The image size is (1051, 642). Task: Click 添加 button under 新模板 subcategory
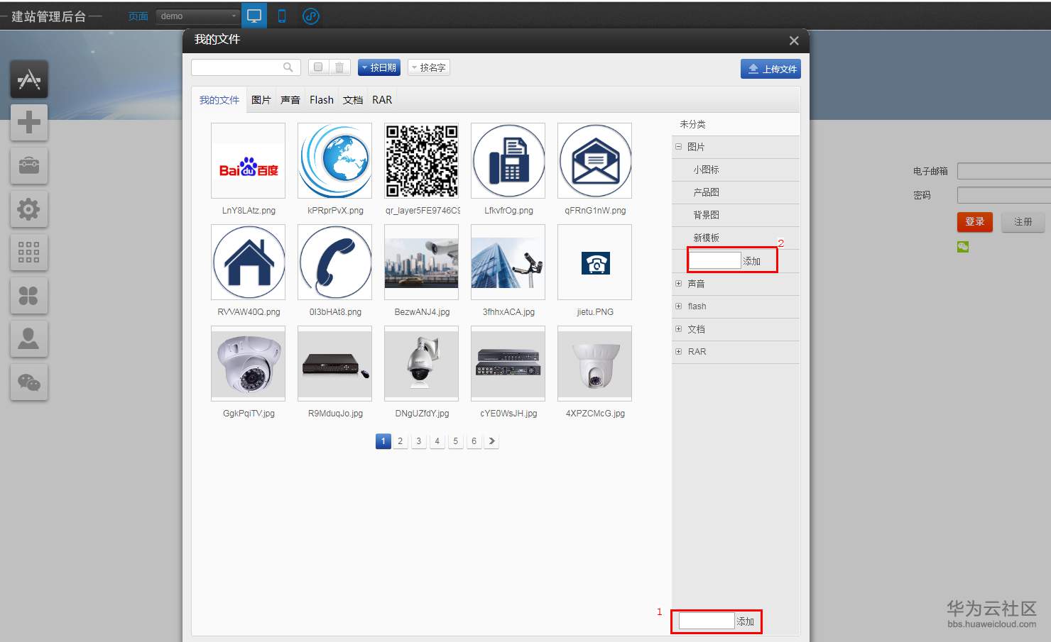click(x=752, y=261)
